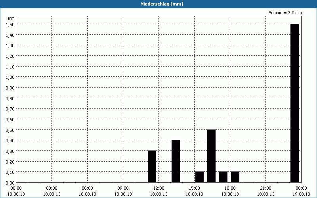Click the 0,00 y-axis label
The width and height of the screenshot is (317, 198).
(10, 183)
